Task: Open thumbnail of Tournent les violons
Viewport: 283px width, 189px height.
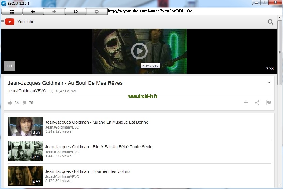Action: click(x=25, y=176)
